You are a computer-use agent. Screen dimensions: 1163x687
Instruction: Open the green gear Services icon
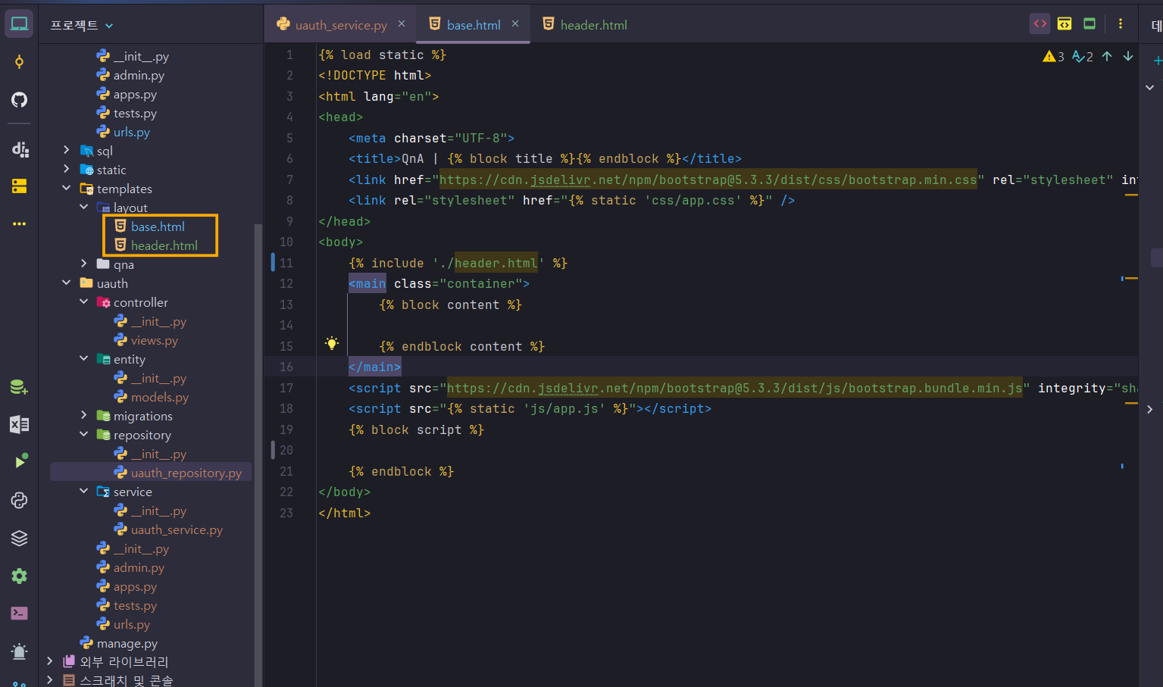point(19,576)
